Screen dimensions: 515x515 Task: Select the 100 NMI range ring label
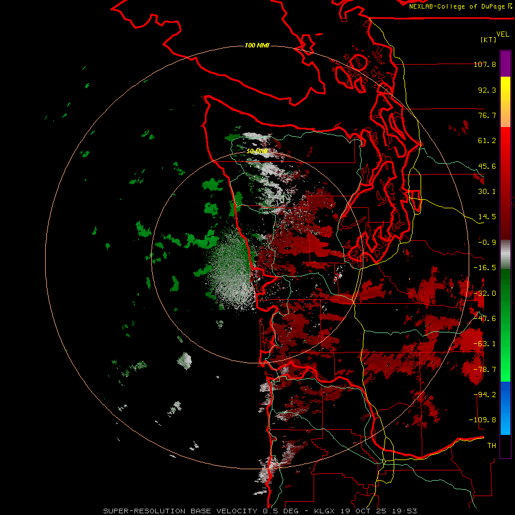click(x=257, y=45)
